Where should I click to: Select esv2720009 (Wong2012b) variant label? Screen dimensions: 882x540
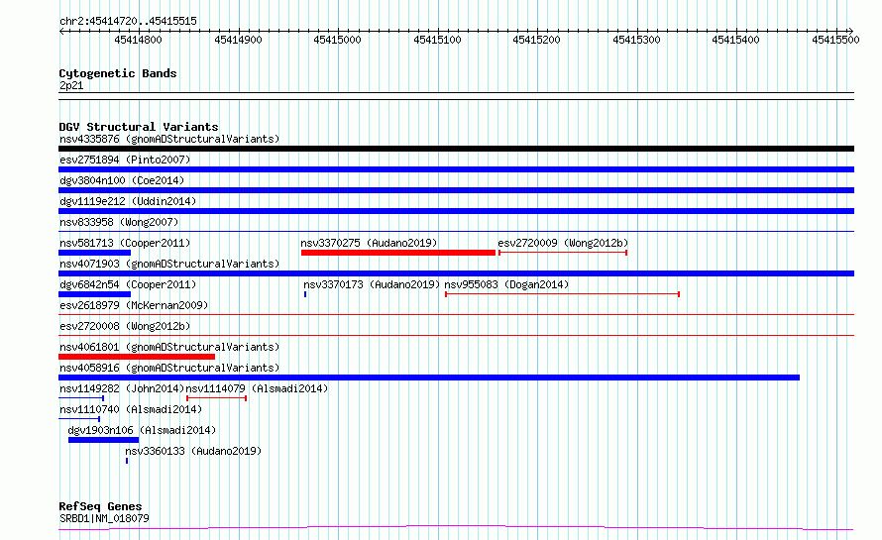(563, 243)
